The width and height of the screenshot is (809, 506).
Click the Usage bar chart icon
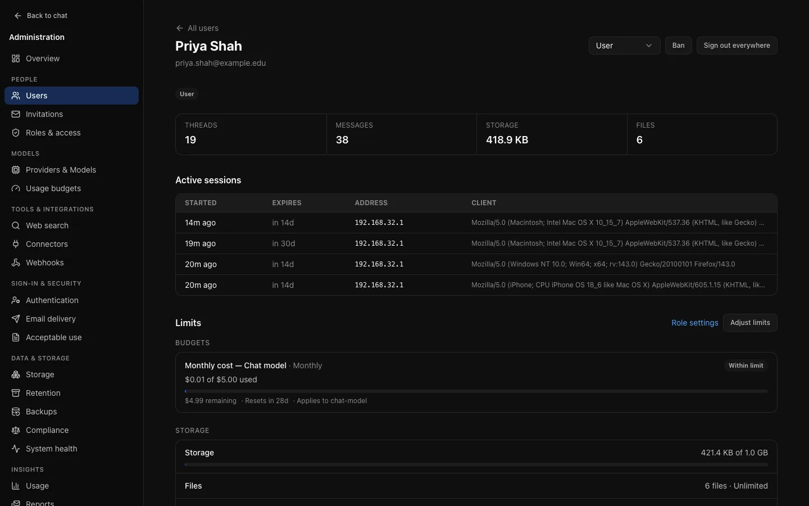(16, 486)
